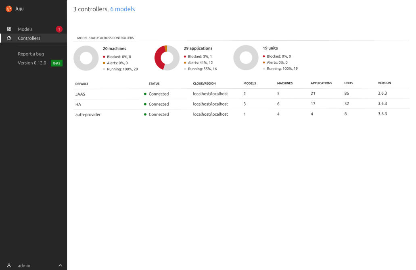Expand the admin user menu chevron
416x270 pixels.
click(x=60, y=266)
